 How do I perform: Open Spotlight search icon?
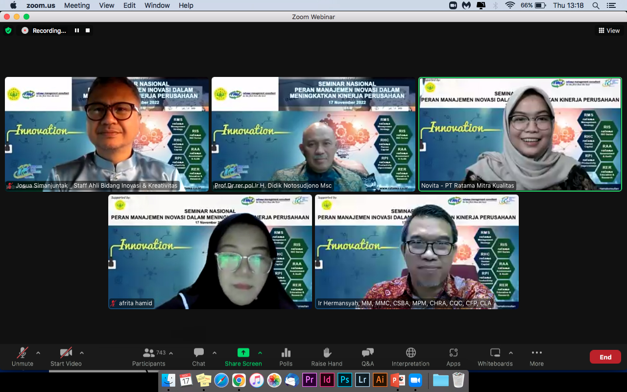(596, 5)
